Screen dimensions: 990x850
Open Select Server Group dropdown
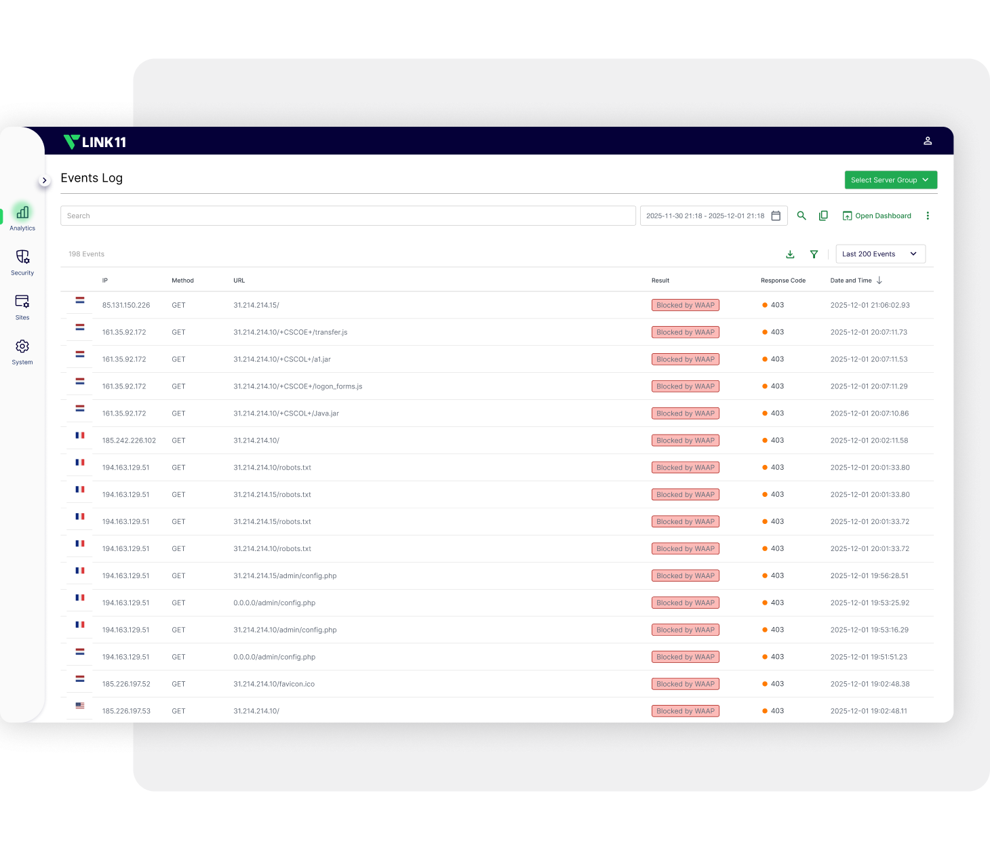click(x=890, y=180)
